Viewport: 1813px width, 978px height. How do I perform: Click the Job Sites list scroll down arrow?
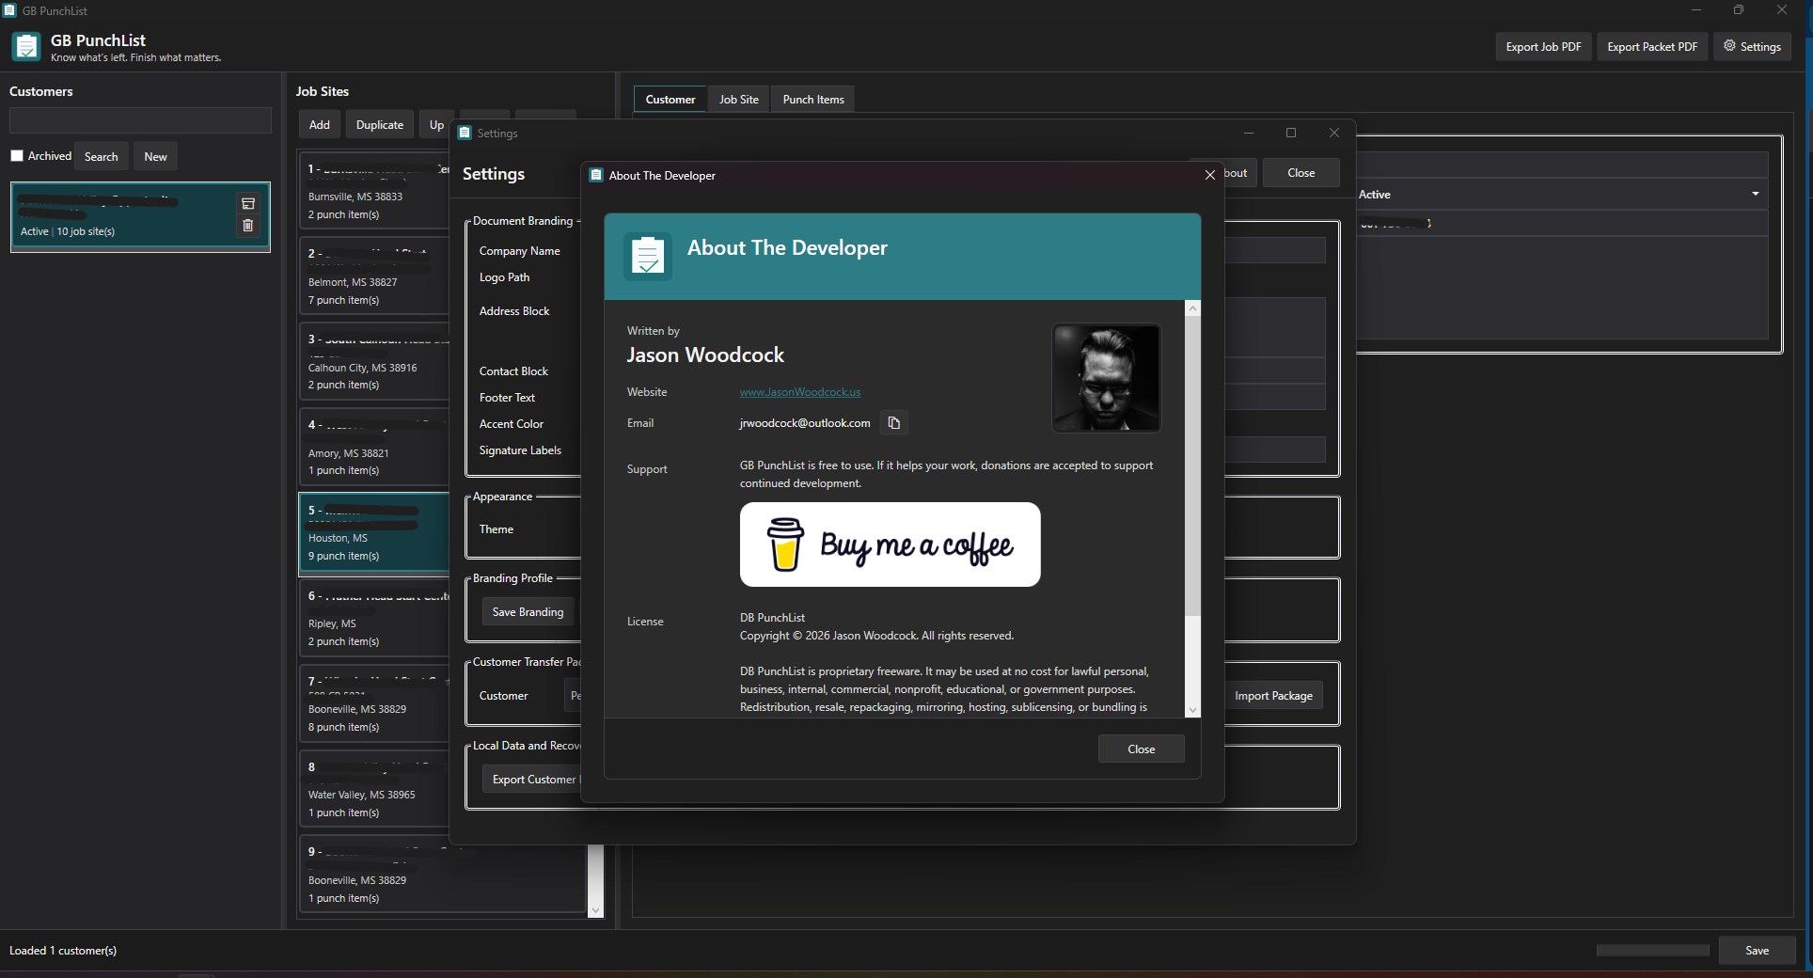[594, 910]
